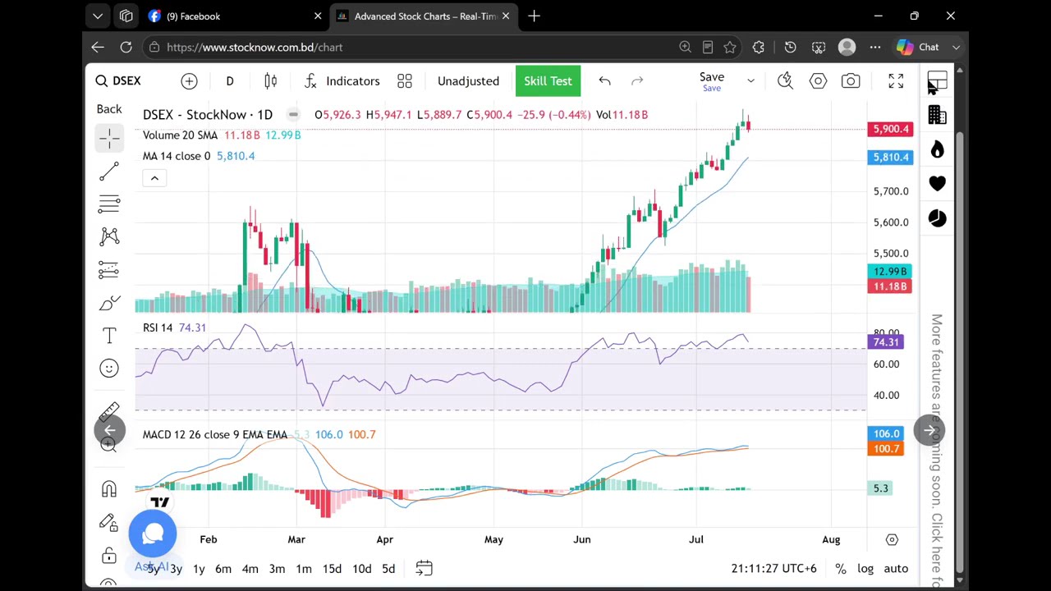The height and width of the screenshot is (591, 1051).
Task: Click the DSEX symbol search field
Action: (118, 80)
